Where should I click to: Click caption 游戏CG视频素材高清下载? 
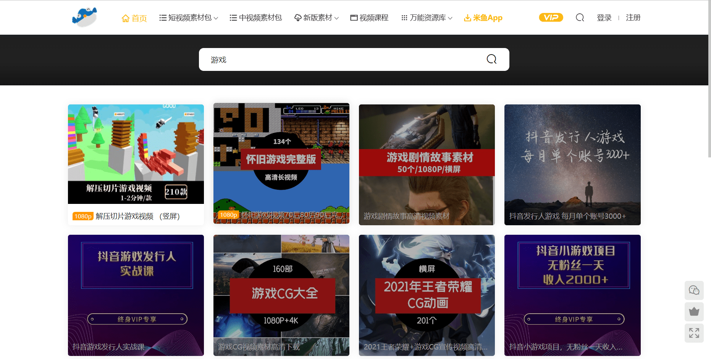(259, 347)
